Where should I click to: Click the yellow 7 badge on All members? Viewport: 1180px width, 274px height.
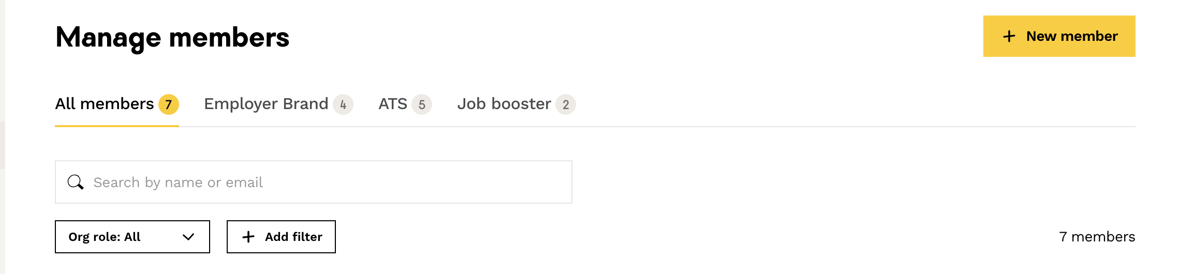(x=169, y=104)
